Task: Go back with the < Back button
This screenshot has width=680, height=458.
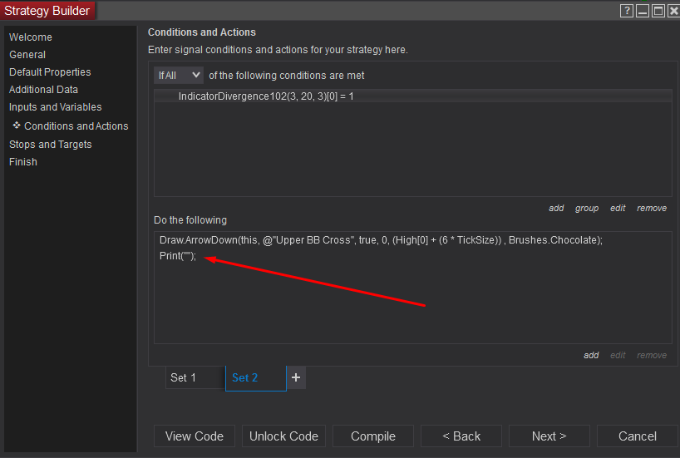Action: pyautogui.click(x=461, y=436)
